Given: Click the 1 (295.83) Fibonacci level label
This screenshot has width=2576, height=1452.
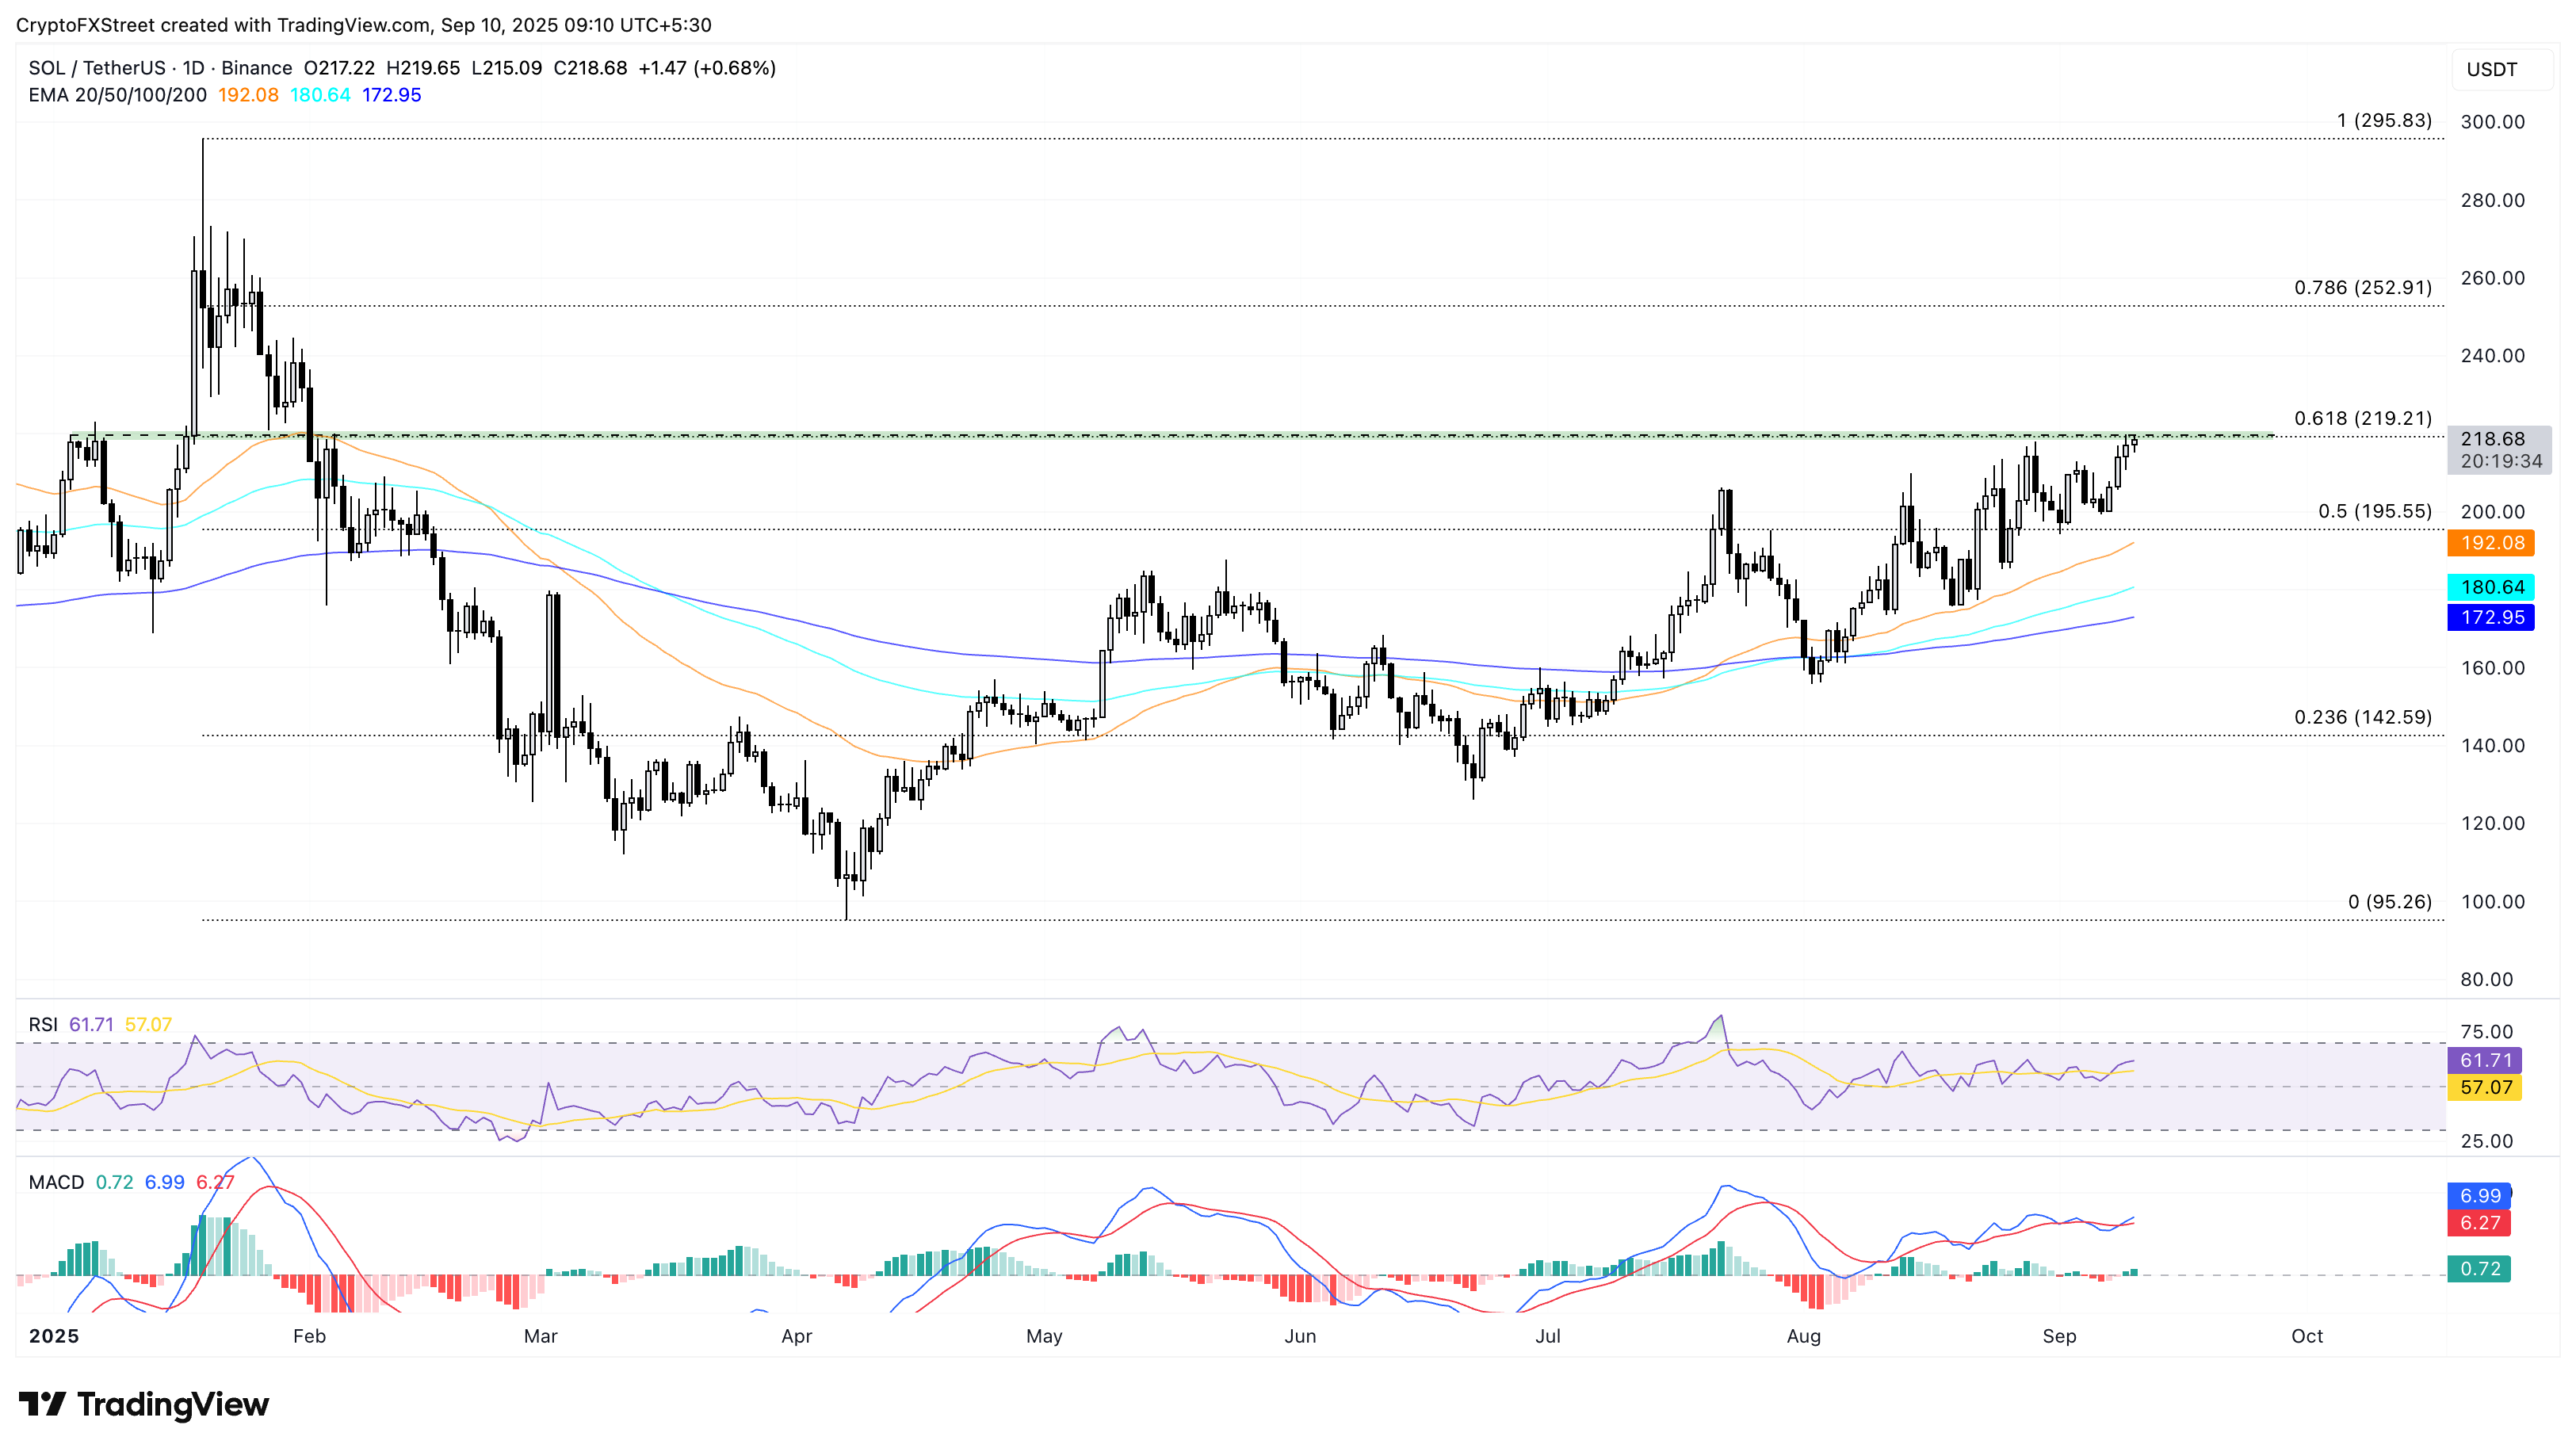Looking at the screenshot, I should point(2383,120).
